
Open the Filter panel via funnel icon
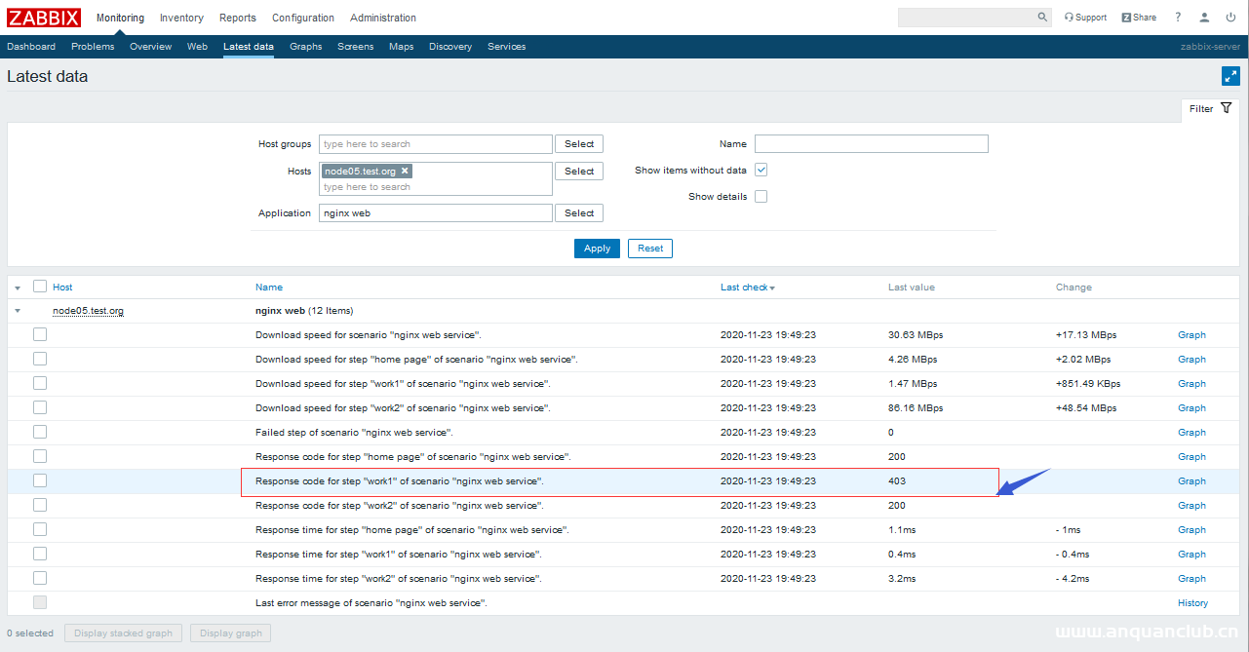pos(1226,108)
